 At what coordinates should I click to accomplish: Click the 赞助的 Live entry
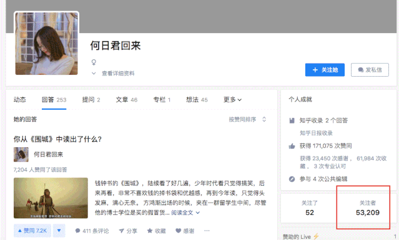[x=300, y=237]
